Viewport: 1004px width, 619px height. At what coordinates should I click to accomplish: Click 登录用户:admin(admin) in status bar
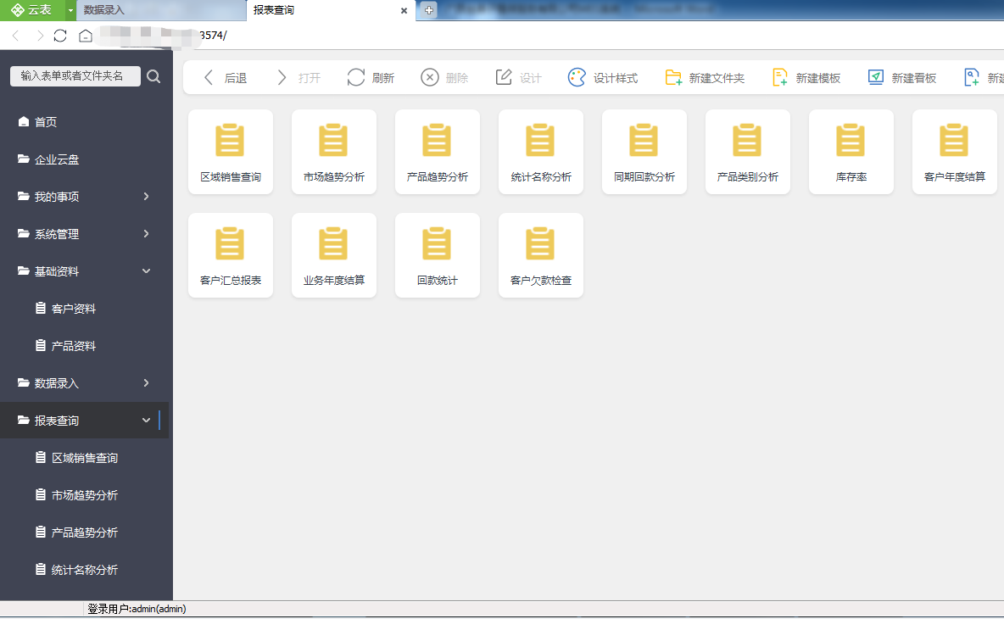(137, 609)
